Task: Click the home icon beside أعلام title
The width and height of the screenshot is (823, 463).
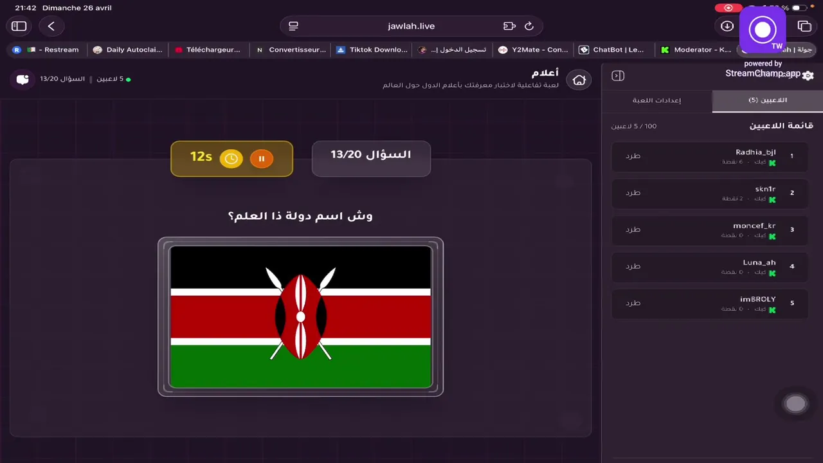Action: point(579,80)
